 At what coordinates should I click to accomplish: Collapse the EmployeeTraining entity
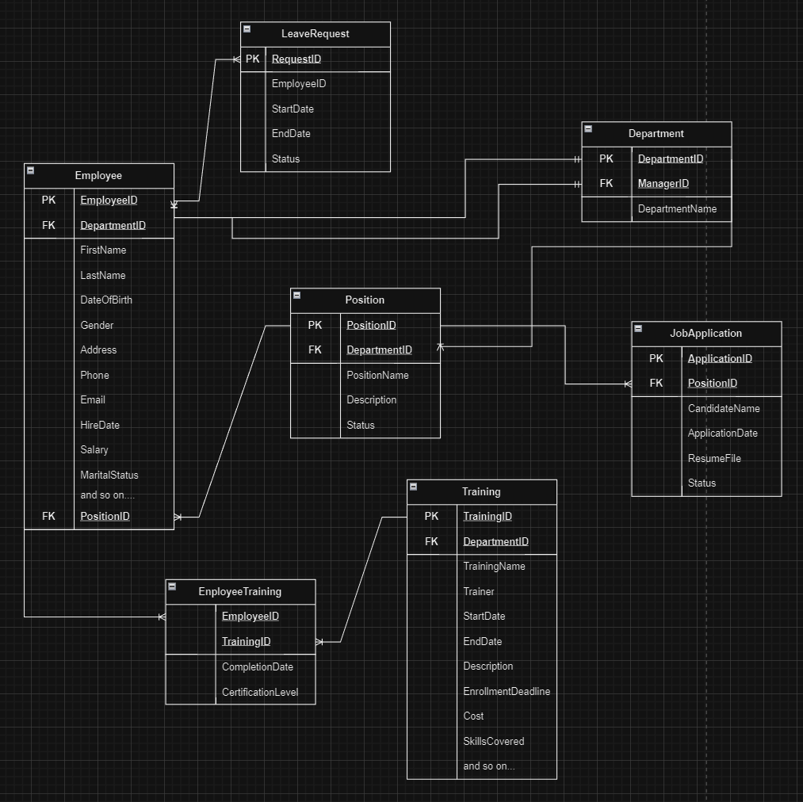pyautogui.click(x=172, y=586)
